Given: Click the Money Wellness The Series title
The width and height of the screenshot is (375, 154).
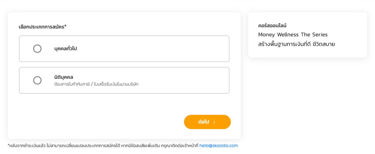Looking at the screenshot, I should point(293,34).
